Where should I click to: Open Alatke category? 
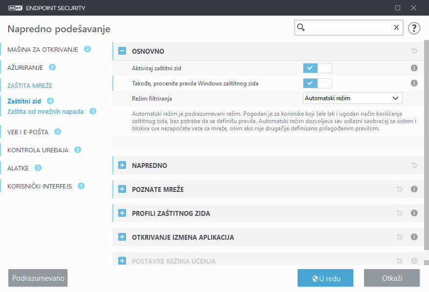(18, 168)
